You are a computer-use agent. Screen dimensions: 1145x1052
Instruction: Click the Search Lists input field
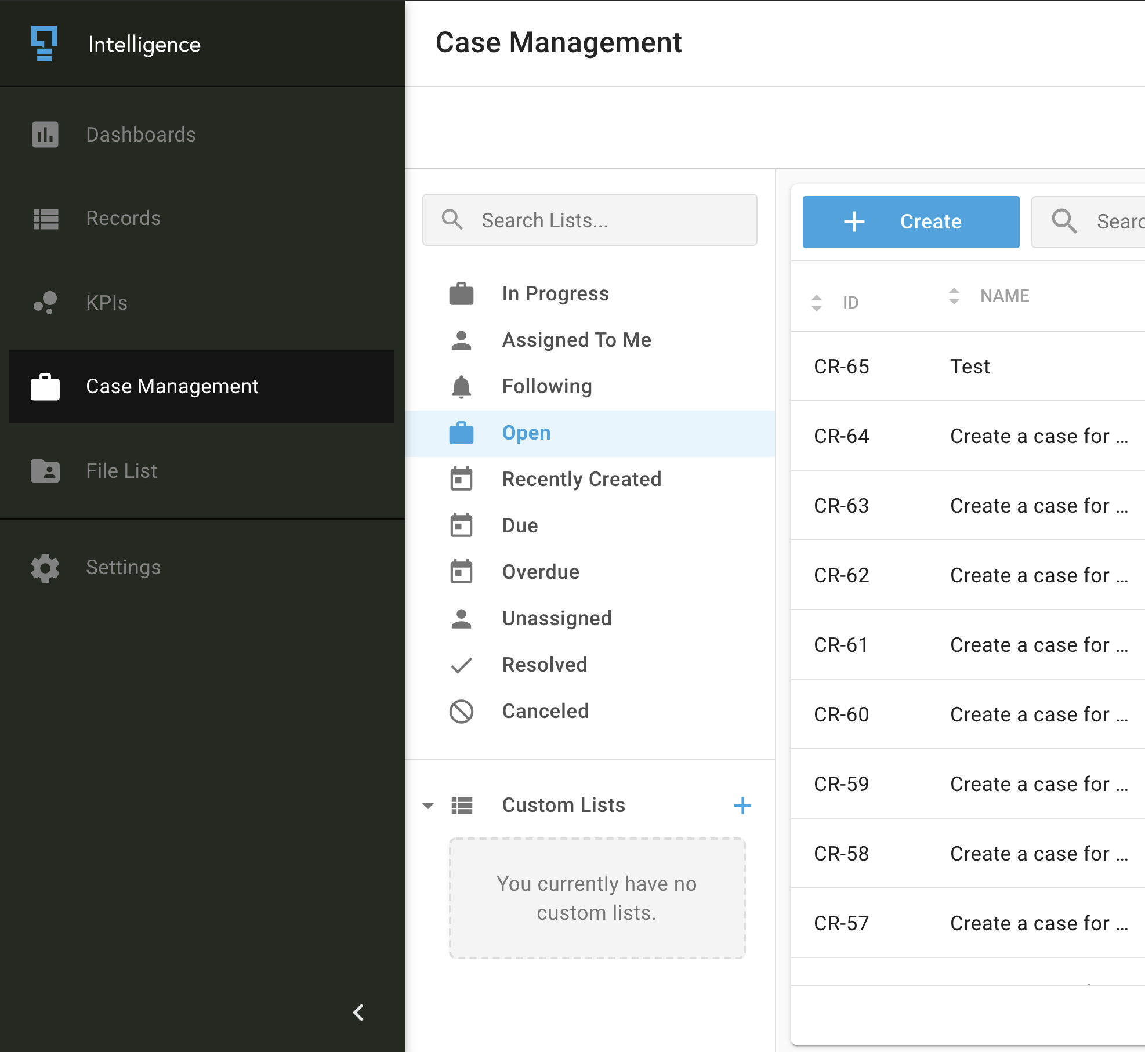(x=589, y=220)
